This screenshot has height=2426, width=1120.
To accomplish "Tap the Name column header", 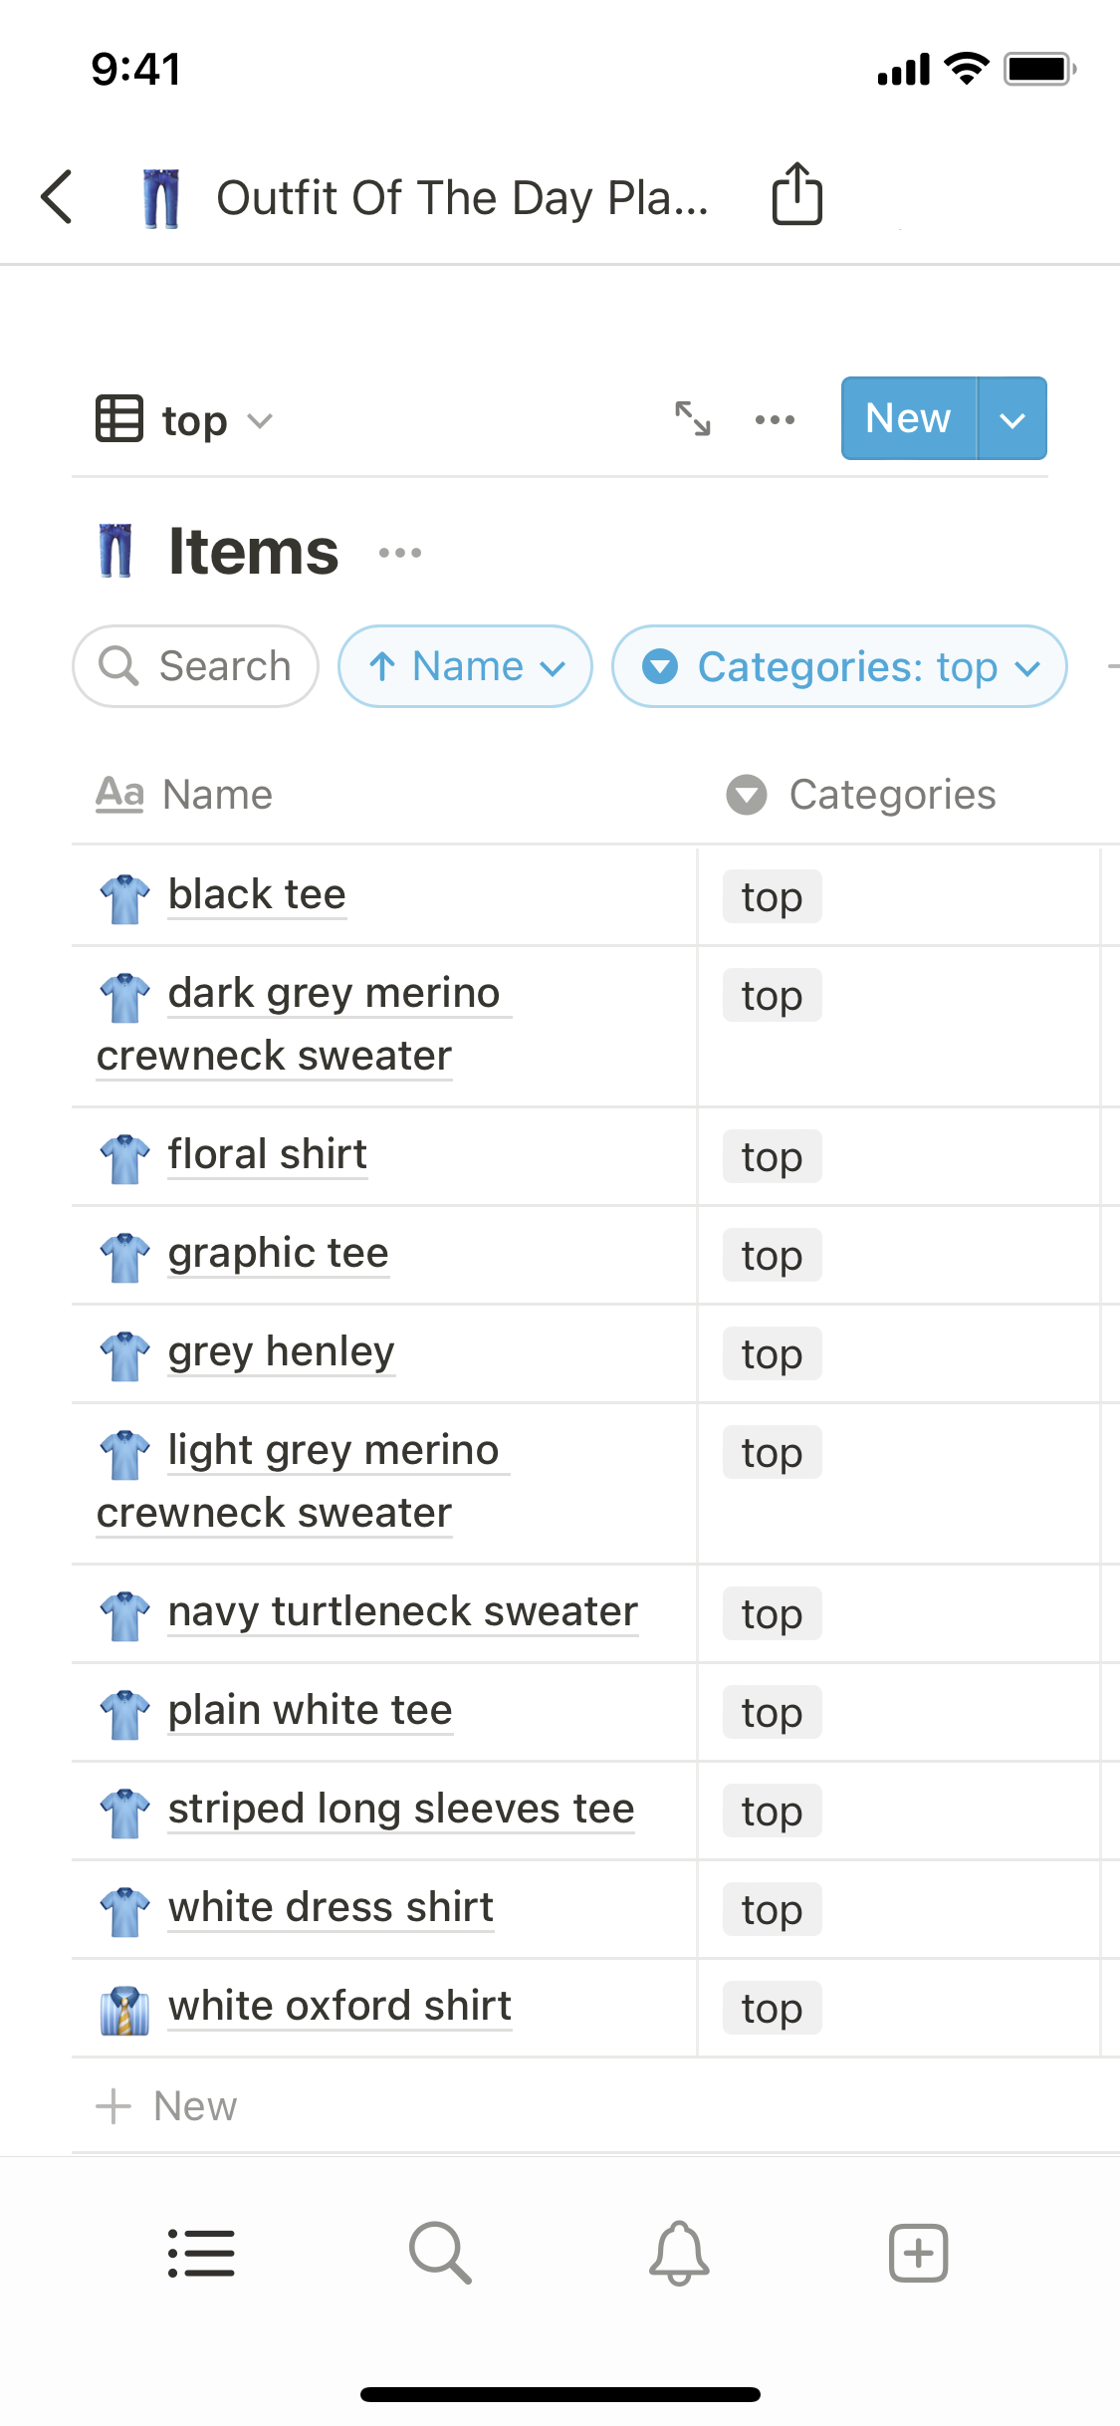I will [x=217, y=795].
